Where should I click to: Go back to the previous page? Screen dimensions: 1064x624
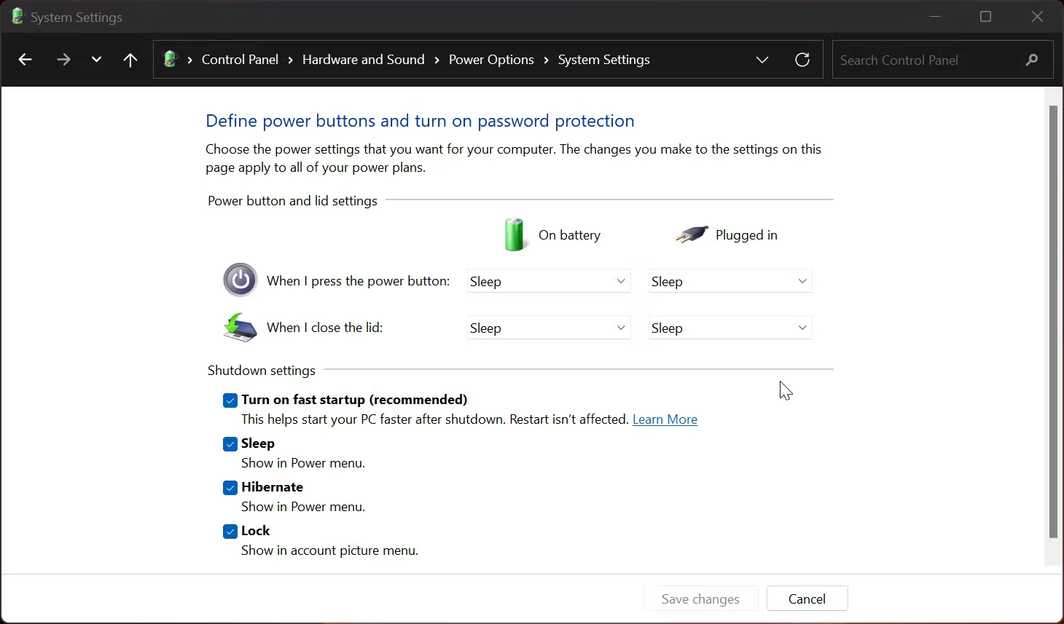[x=26, y=60]
